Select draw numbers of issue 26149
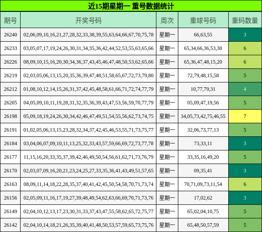Viewport: 262px width, 232px height. point(89,211)
